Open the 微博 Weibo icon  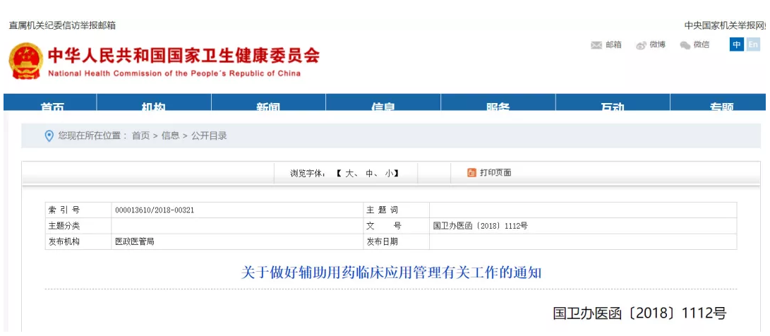pyautogui.click(x=641, y=45)
